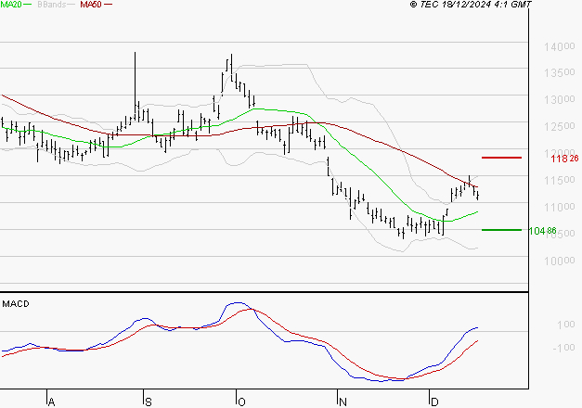Click the TEC 18/12/2024 copyright text

click(471, 5)
